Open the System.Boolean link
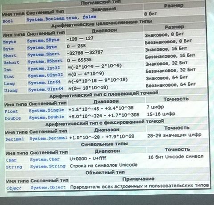 point(45,19)
